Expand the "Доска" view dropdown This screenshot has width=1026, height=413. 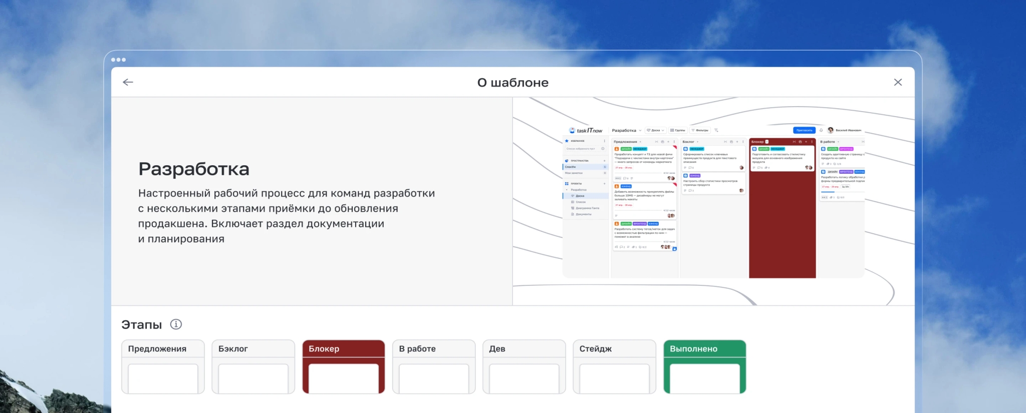pyautogui.click(x=655, y=130)
